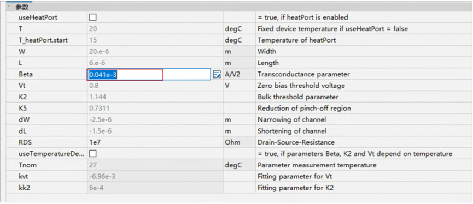The height and width of the screenshot is (204, 473).
Task: Select the dW value -2.5e-6
Action: (x=101, y=120)
